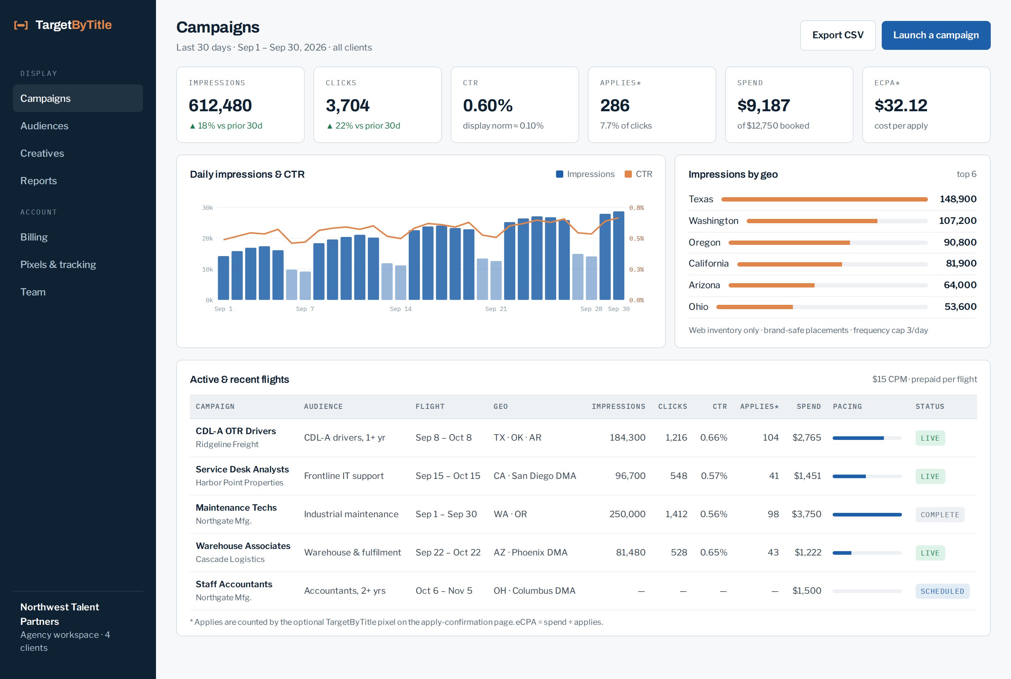Viewport: 1011px width, 679px height.
Task: Click 'Sep 15 – Oct 15' flight date cell
Action: [448, 476]
